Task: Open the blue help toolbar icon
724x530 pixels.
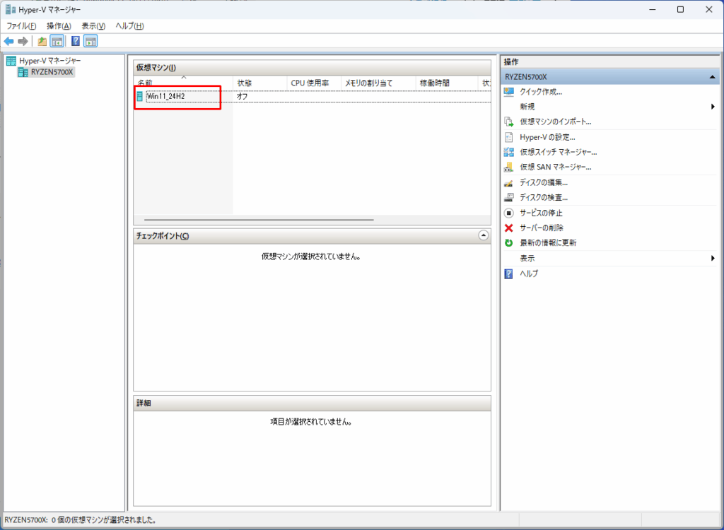Action: [x=76, y=42]
